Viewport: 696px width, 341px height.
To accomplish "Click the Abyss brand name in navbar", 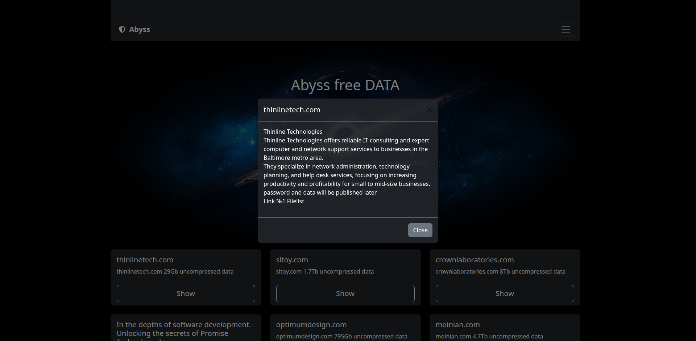I will coord(140,29).
